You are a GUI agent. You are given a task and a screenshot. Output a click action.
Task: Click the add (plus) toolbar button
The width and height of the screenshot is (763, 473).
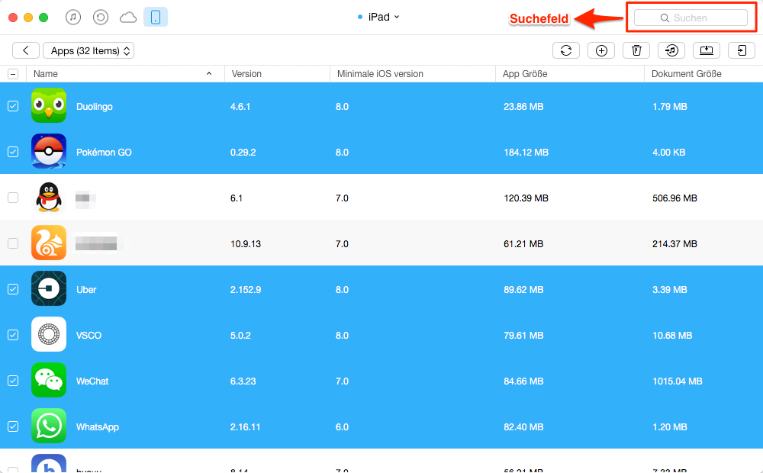point(601,50)
